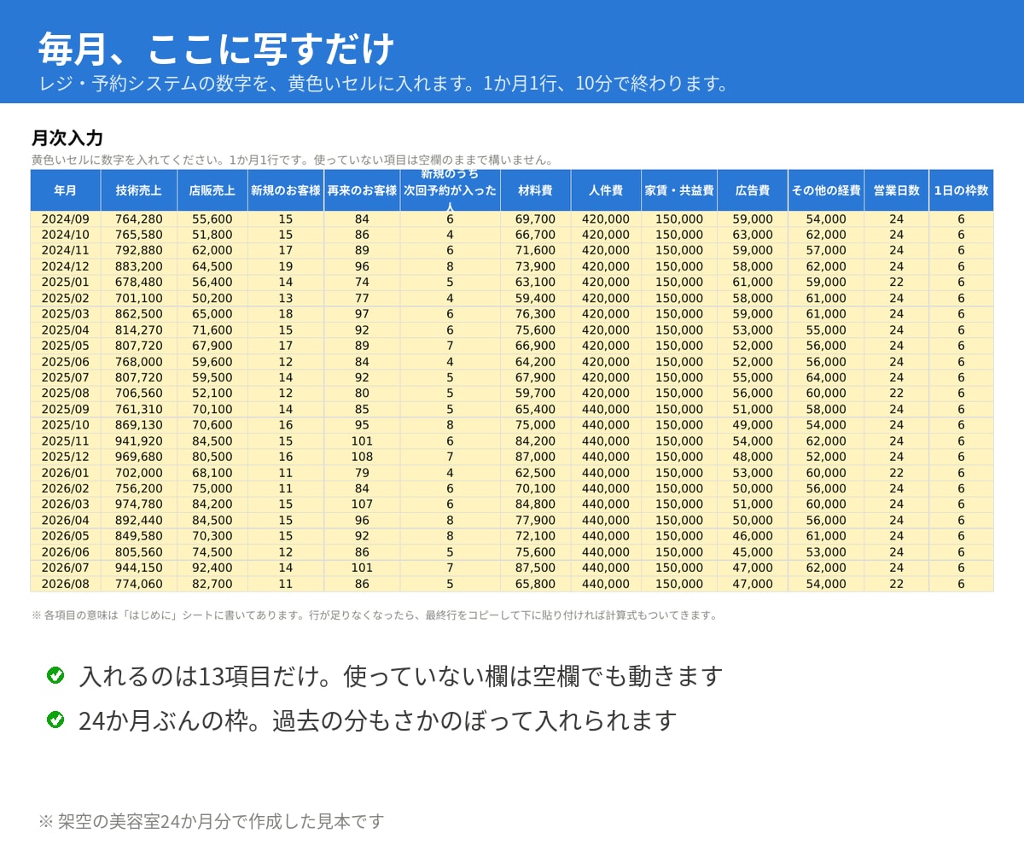Image resolution: width=1024 pixels, height=845 pixels.
Task: Click the 2024/12 month cell
Action: pyautogui.click(x=66, y=266)
